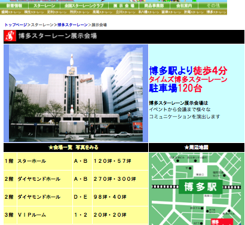The image size is (245, 225).
Task: Open the 展示会場 menu tab
Action: pos(124,5)
